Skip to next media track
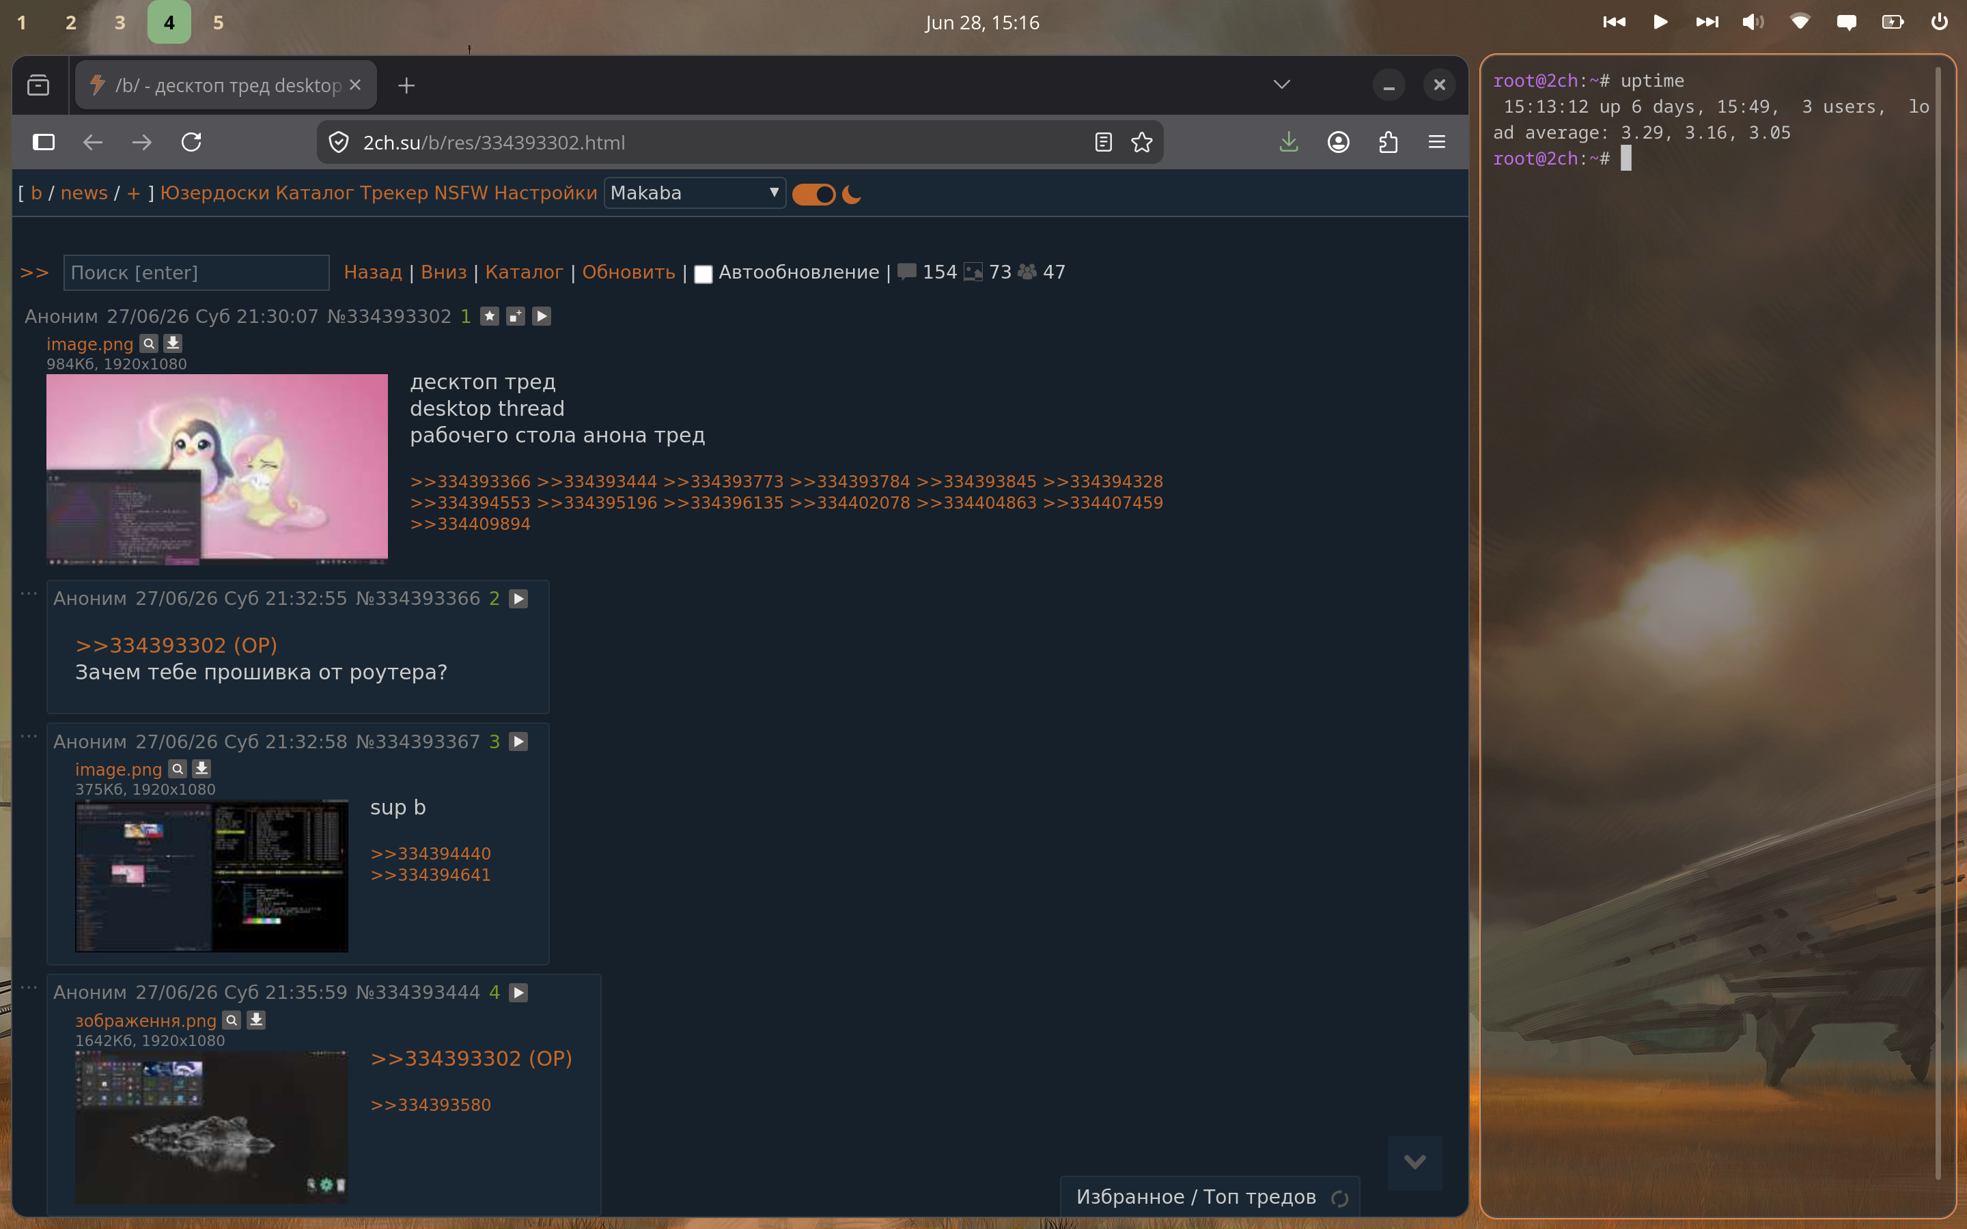 click(x=1707, y=22)
